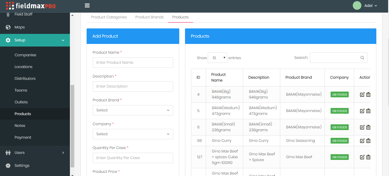Open the Product Brand select dropdown
Viewport: 389px width, 176px height.
pos(133,110)
